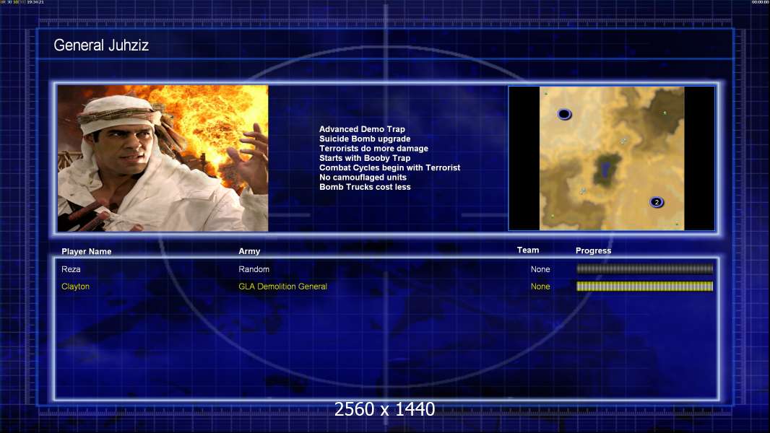This screenshot has width=770, height=433.
Task: Click the unnumbered start position marker on map
Action: point(564,114)
